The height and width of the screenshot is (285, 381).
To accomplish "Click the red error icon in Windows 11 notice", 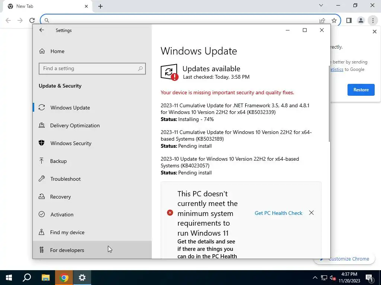I will coord(170,213).
